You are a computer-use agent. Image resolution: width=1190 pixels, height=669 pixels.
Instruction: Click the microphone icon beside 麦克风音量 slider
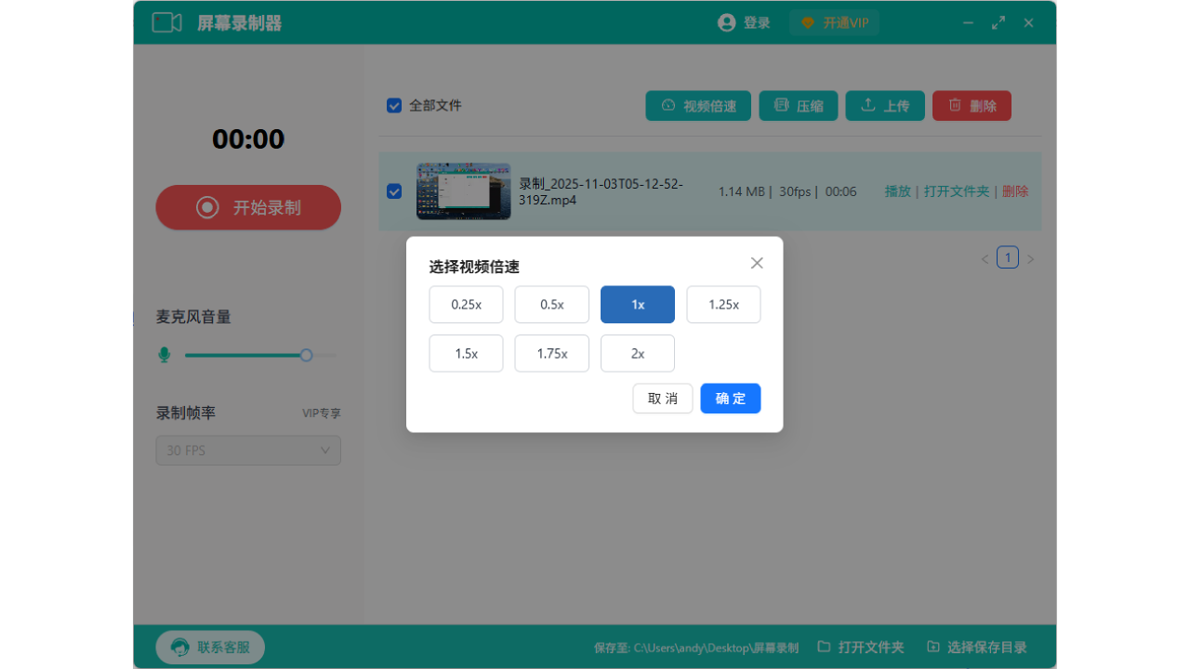coord(165,354)
